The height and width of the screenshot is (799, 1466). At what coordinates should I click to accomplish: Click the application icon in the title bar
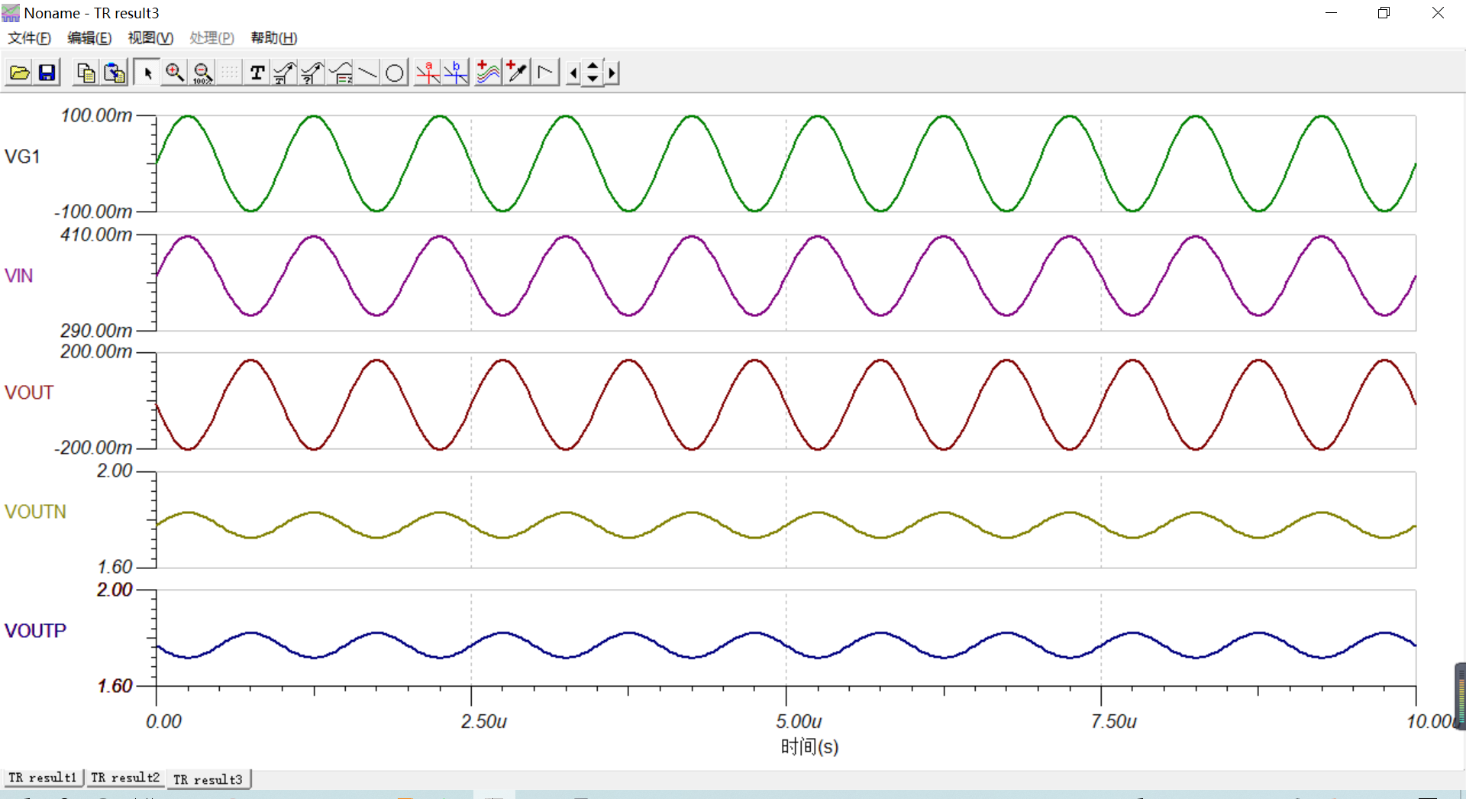coord(11,13)
